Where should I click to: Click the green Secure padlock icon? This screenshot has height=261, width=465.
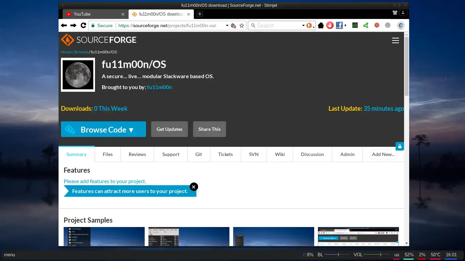[93, 25]
